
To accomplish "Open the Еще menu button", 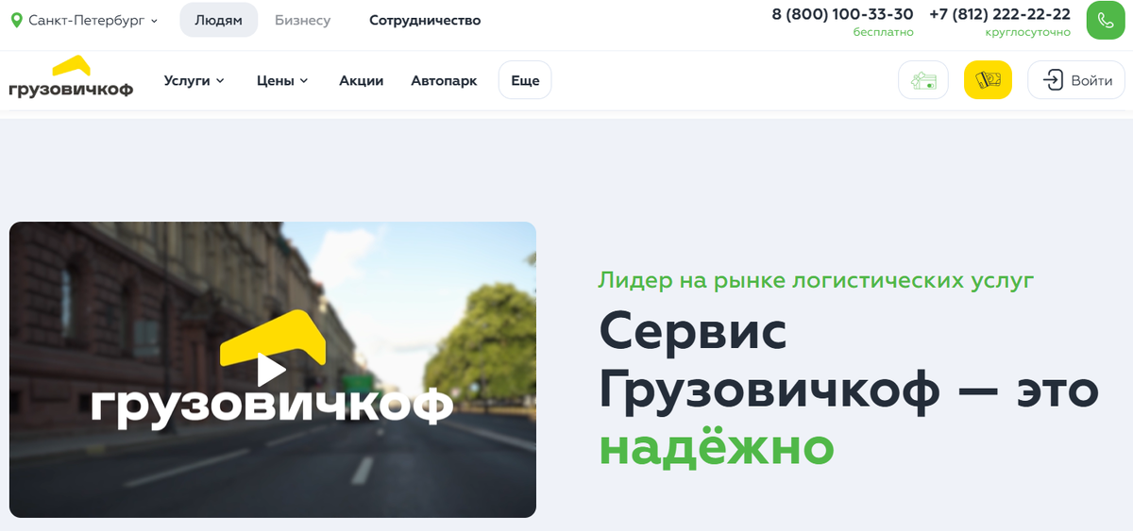I will [525, 80].
